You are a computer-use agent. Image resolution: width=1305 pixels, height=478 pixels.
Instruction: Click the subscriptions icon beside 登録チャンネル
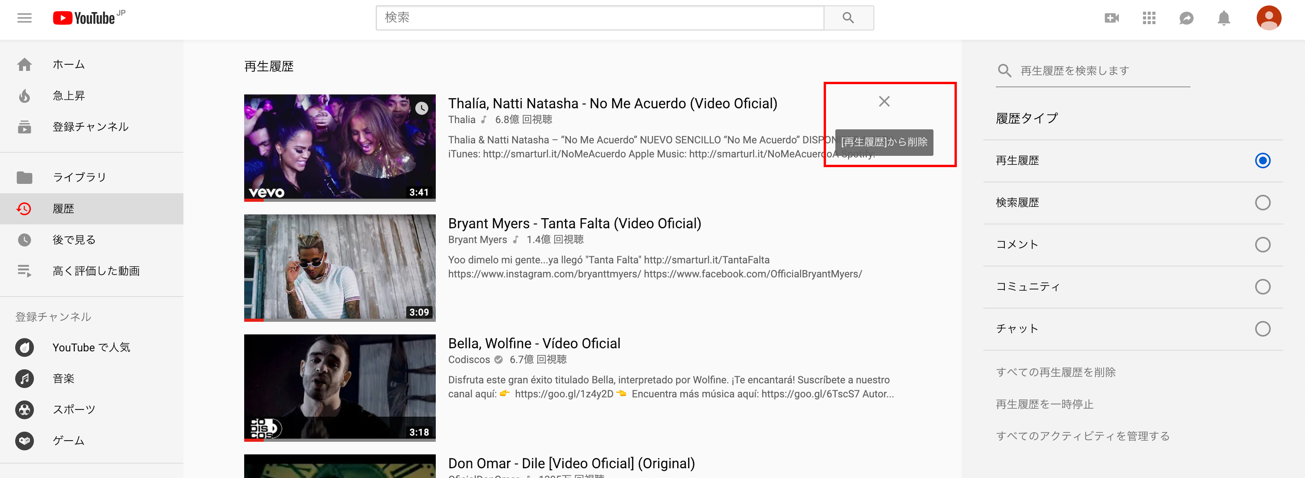click(24, 127)
